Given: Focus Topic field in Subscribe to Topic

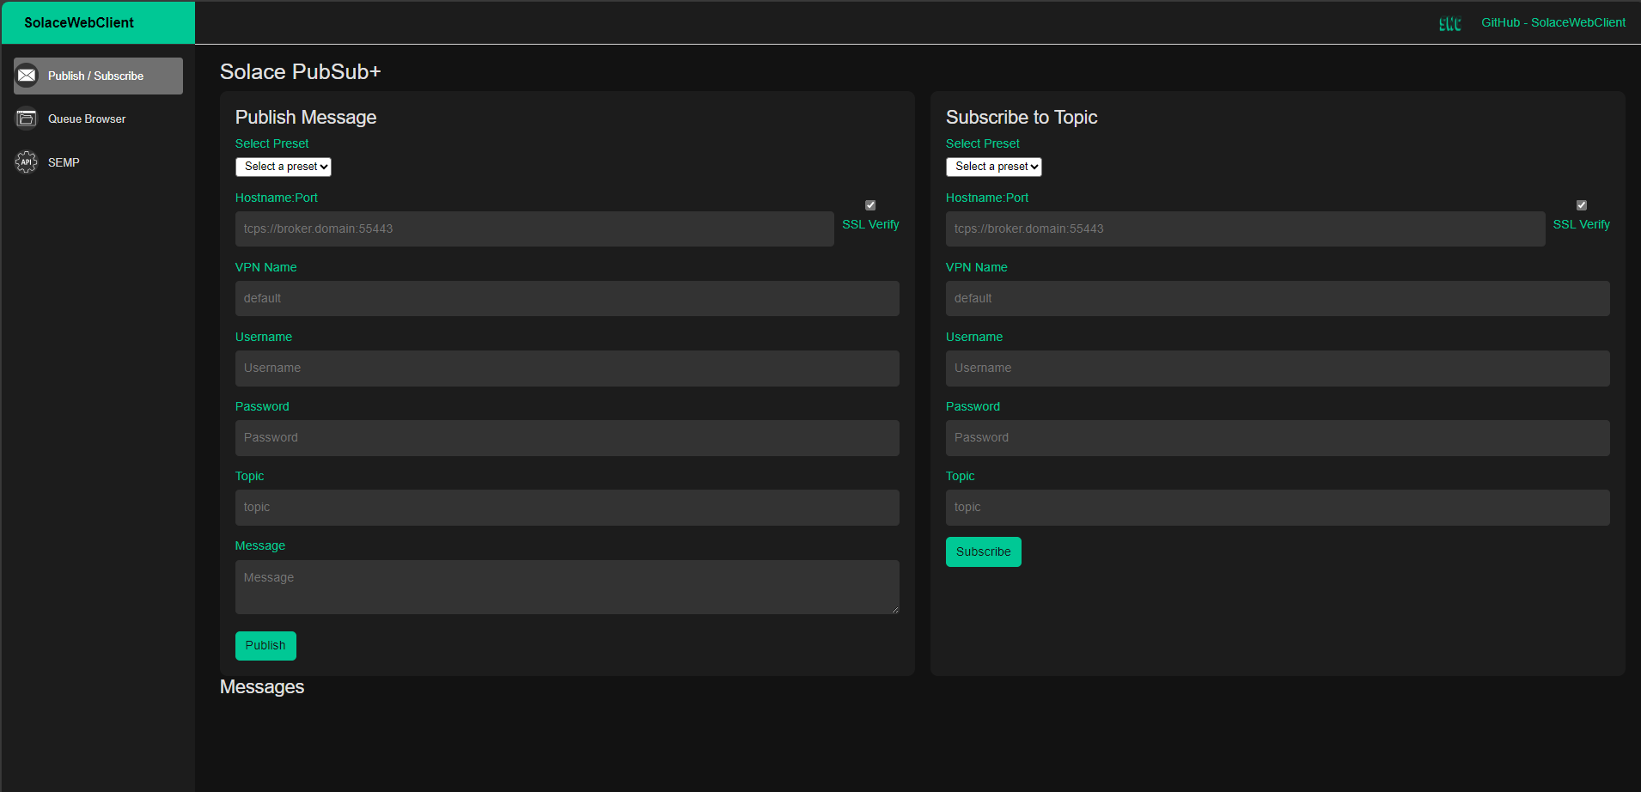Looking at the screenshot, I should 1278,507.
